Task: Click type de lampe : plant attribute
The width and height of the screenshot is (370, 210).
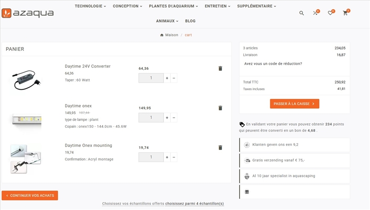Action: pyautogui.click(x=81, y=120)
